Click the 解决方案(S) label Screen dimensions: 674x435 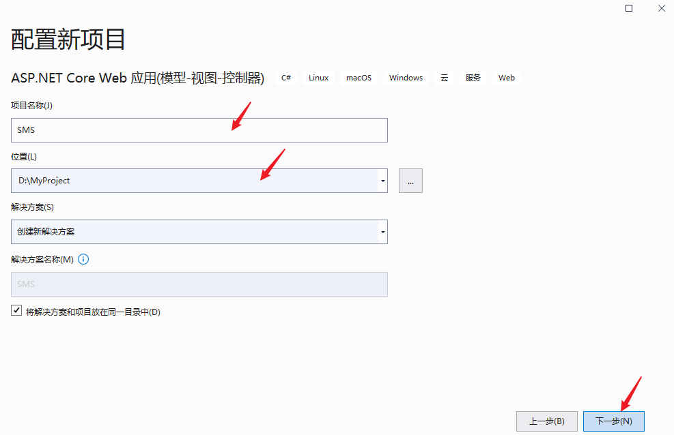[x=32, y=207]
